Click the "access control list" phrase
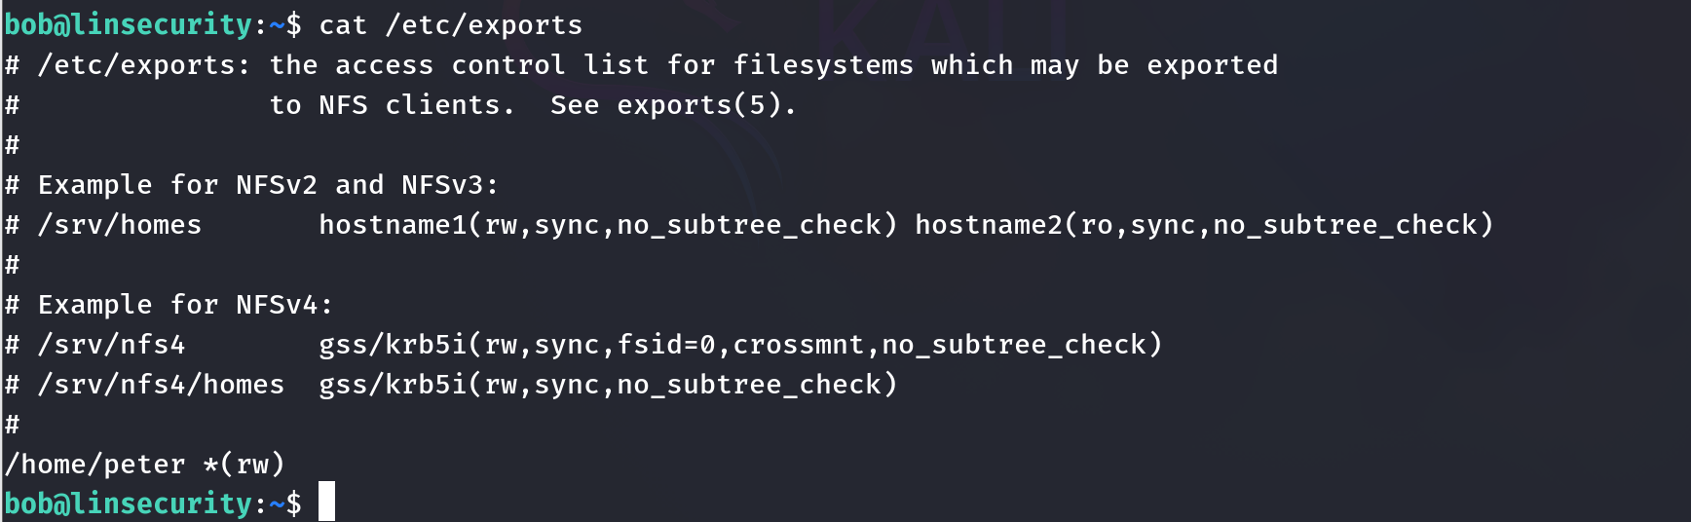 pos(492,65)
